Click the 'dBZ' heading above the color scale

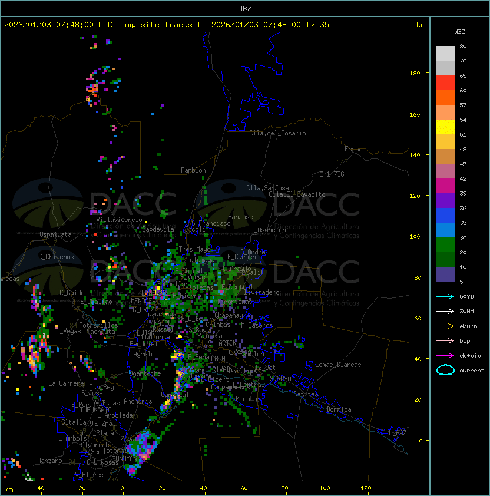tap(459, 32)
